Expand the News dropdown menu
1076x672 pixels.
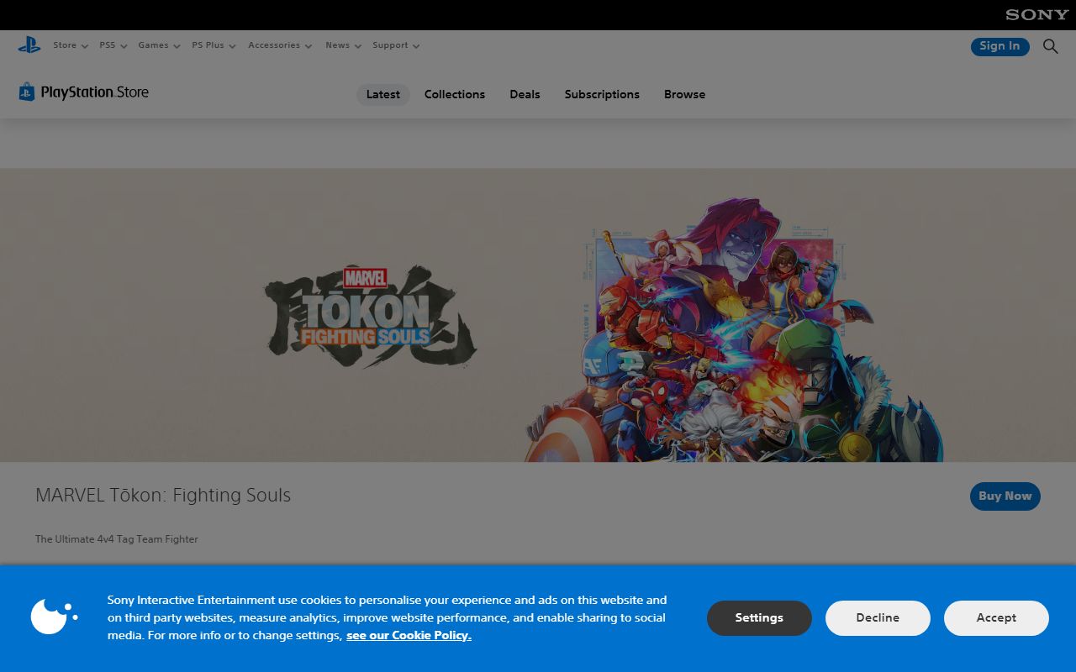pyautogui.click(x=344, y=45)
